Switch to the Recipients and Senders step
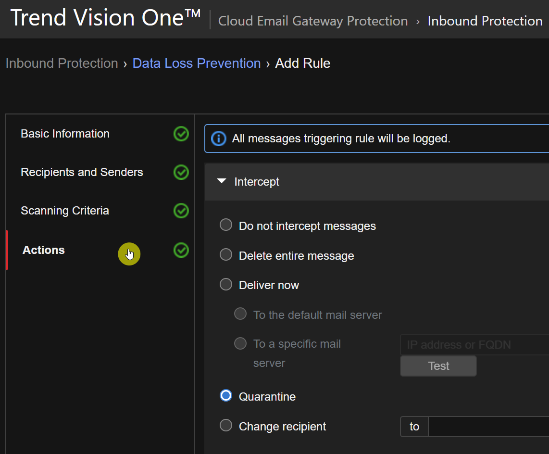The width and height of the screenshot is (549, 454). [x=82, y=172]
